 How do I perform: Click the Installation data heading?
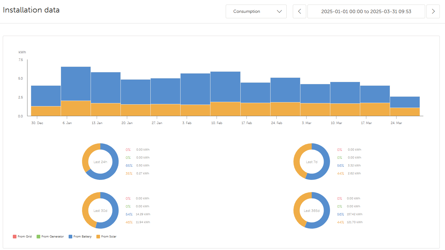[x=31, y=10]
